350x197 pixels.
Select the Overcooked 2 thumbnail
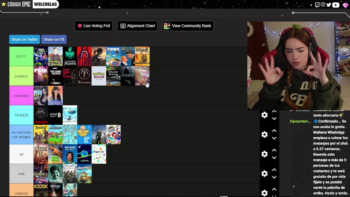point(84,174)
